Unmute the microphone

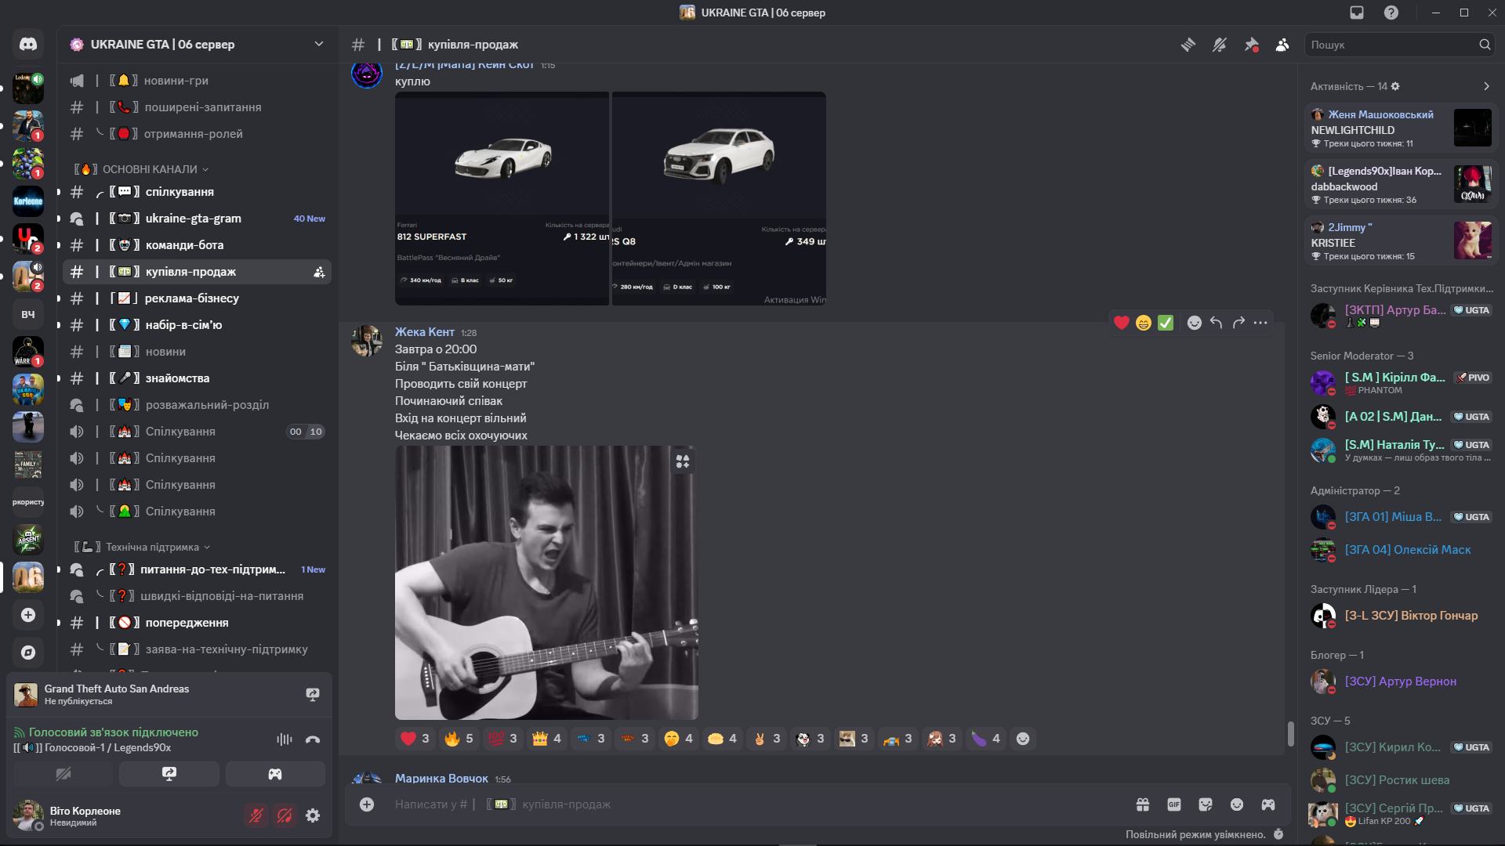[x=256, y=815]
